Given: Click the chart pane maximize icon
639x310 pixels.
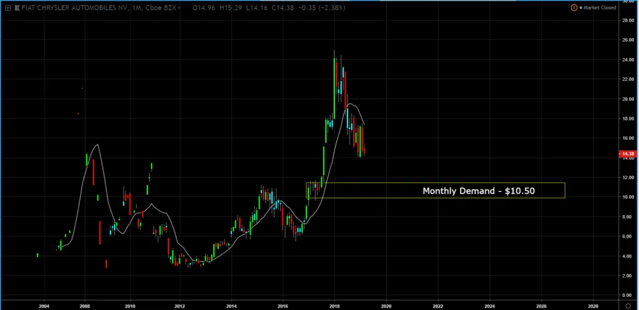Looking at the screenshot, I should [7, 7].
